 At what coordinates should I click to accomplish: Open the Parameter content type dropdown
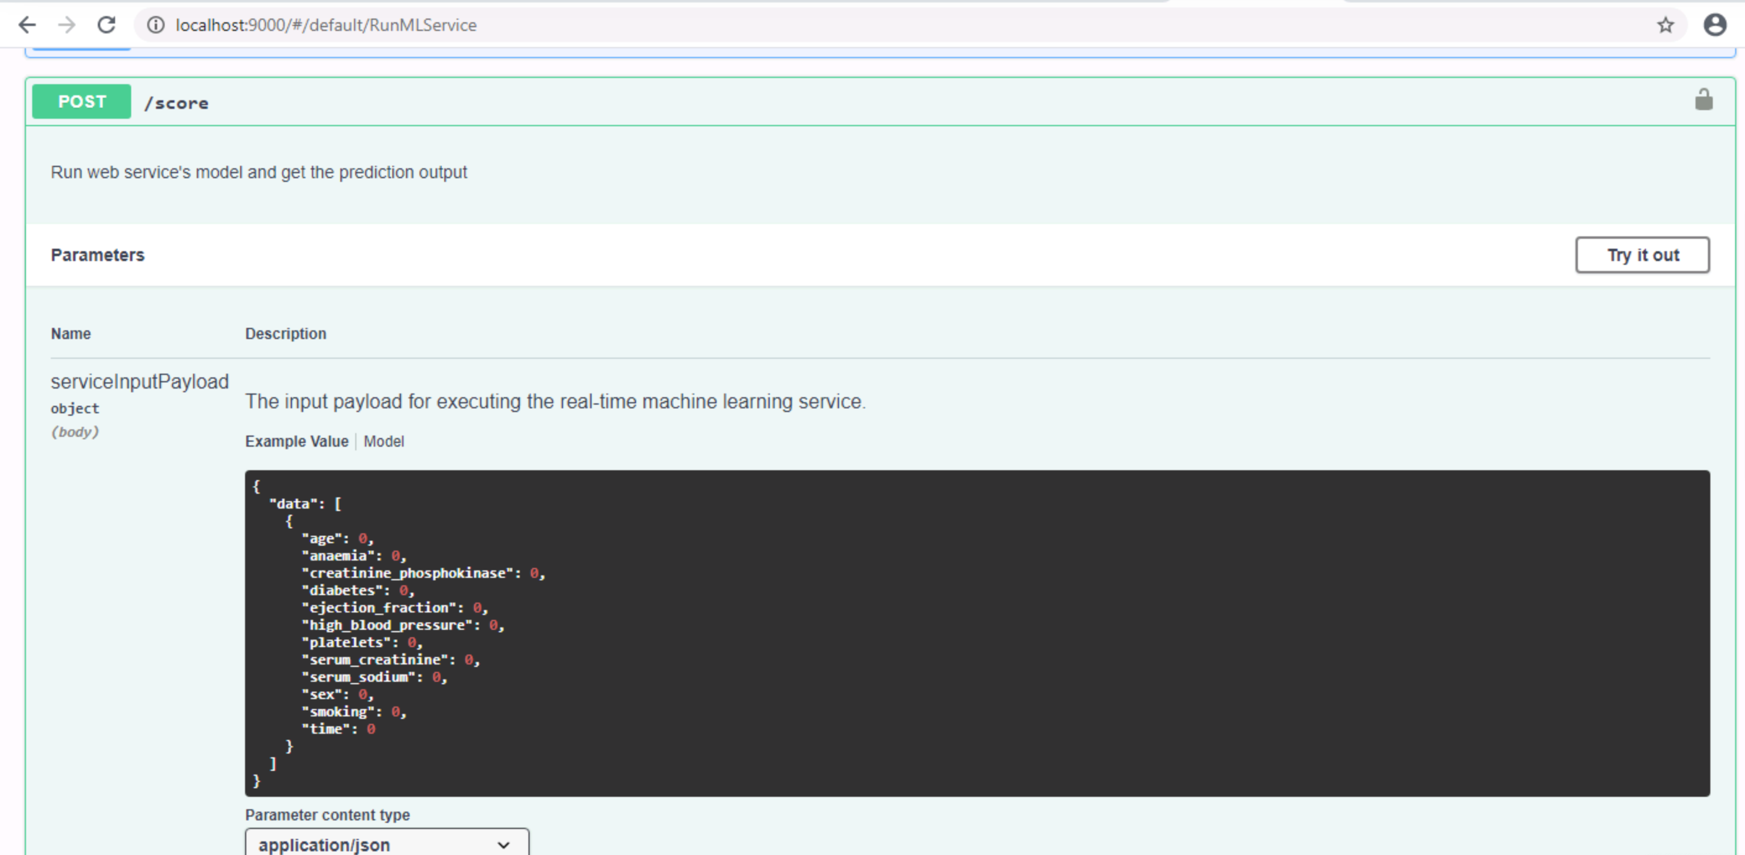386,845
